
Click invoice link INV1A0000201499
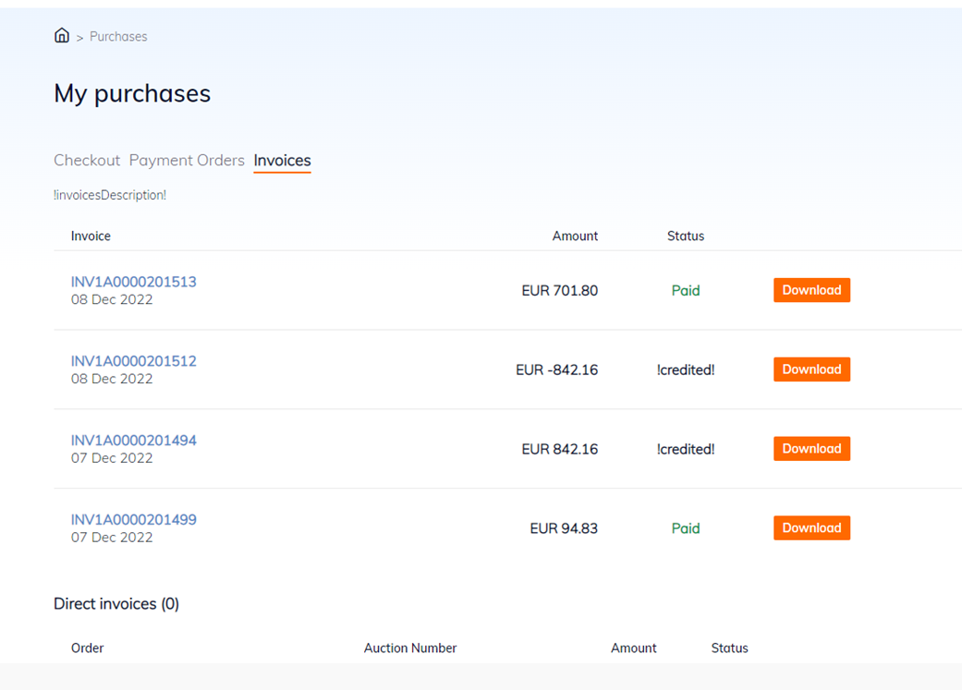(133, 520)
